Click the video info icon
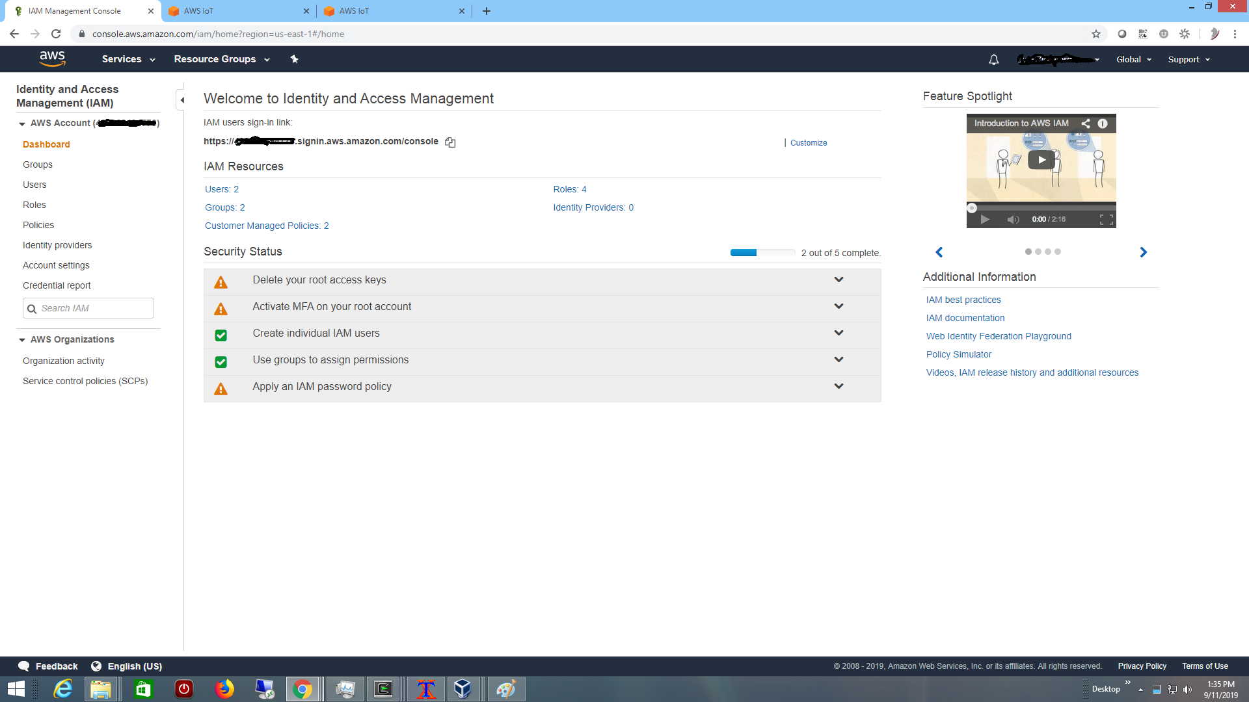 [1103, 123]
